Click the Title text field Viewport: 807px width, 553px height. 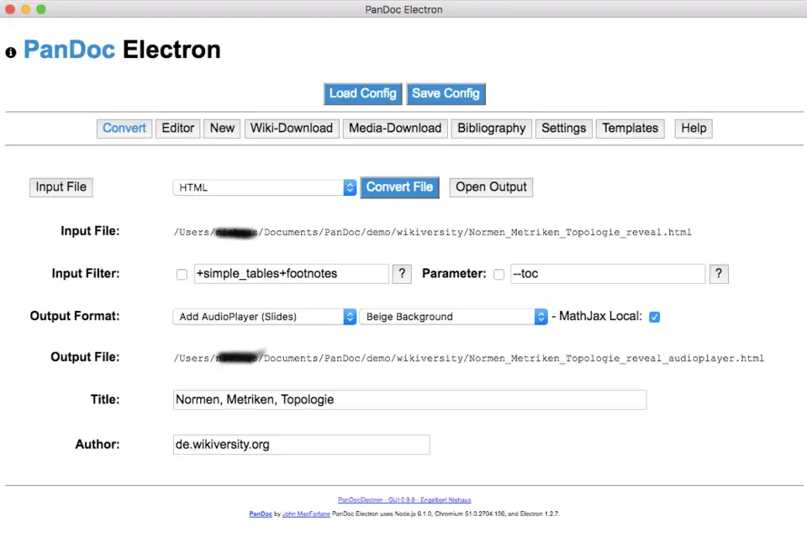coord(409,400)
